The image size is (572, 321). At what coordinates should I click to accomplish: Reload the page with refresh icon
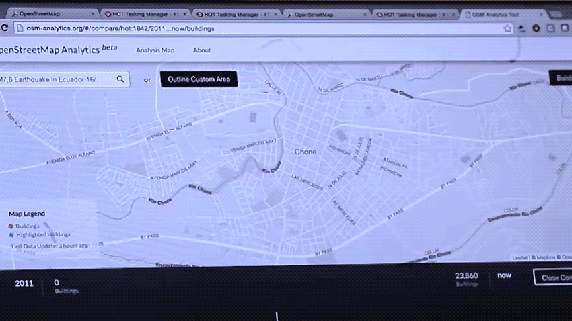click(5, 28)
